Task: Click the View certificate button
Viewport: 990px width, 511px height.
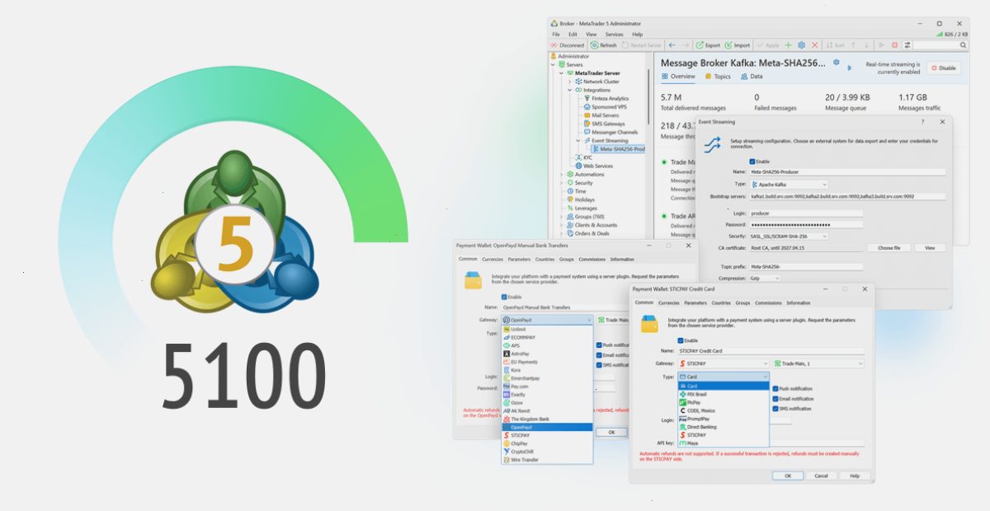Action: [930, 247]
